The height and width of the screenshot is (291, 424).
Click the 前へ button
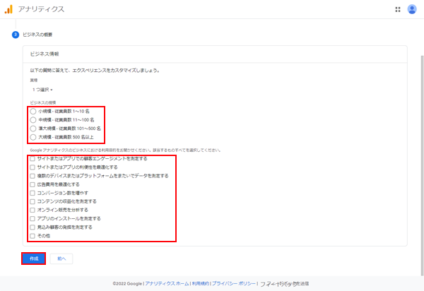tap(61, 259)
